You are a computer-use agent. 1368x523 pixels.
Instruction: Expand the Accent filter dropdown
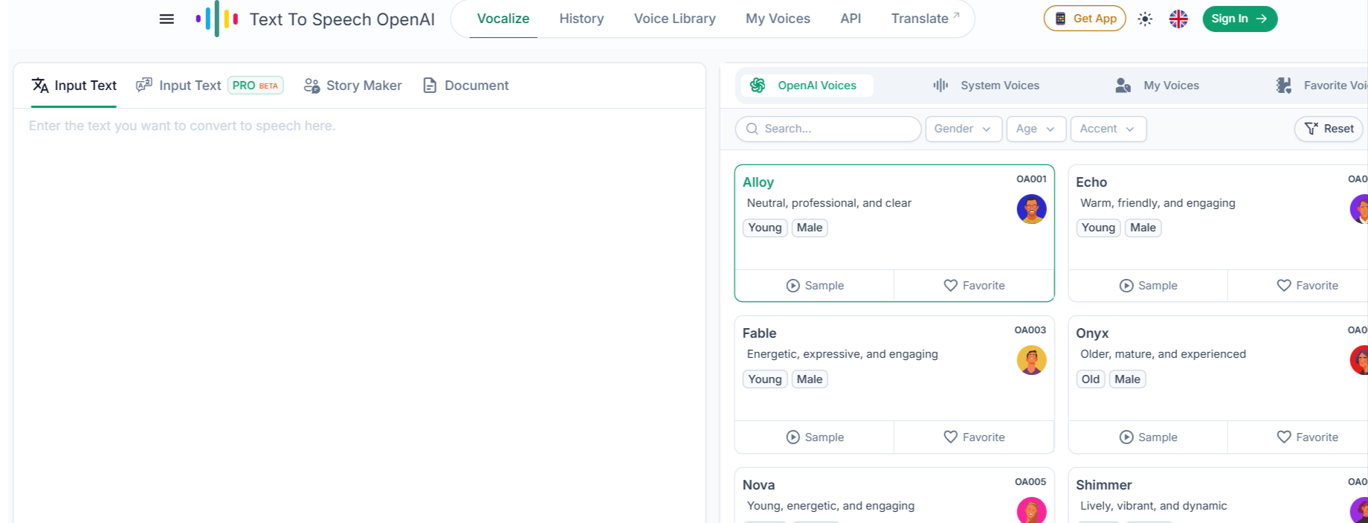[1109, 129]
